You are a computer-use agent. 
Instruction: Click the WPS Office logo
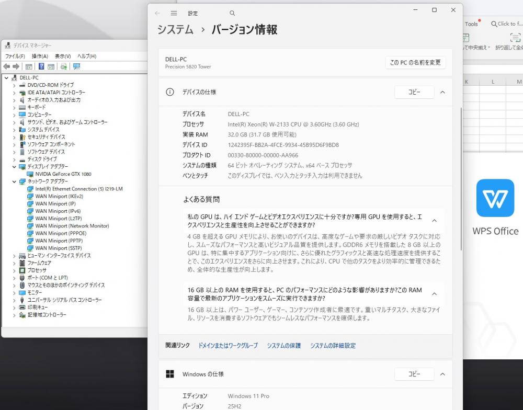click(495, 198)
